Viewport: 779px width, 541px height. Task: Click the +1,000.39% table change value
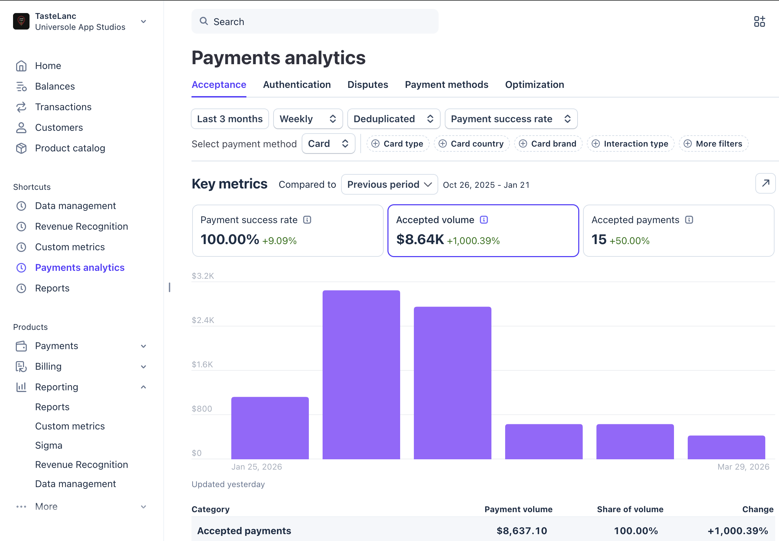(738, 531)
